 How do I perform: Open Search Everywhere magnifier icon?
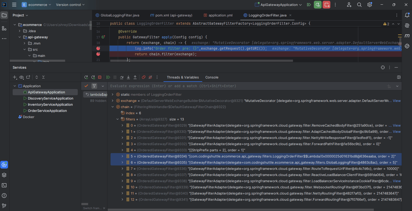coord(359,5)
